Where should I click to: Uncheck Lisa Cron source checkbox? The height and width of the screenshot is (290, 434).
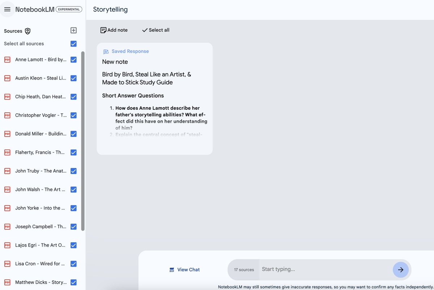tap(73, 264)
